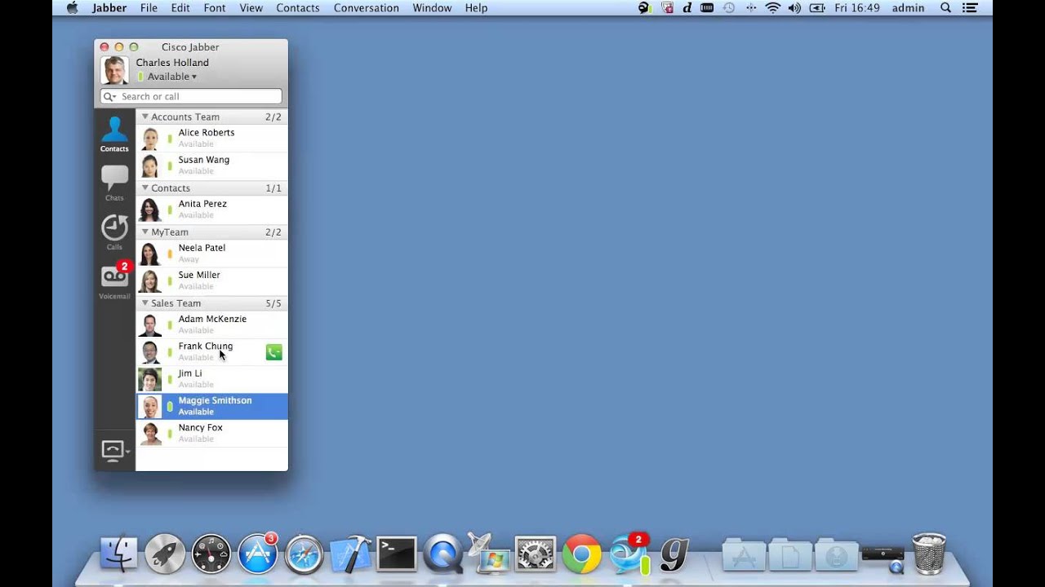
Task: Click the Time Machine menu bar icon
Action: [729, 7]
